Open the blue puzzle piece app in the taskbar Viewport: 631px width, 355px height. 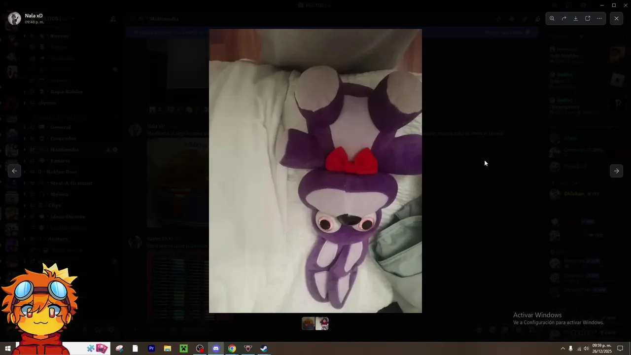[x=90, y=349]
